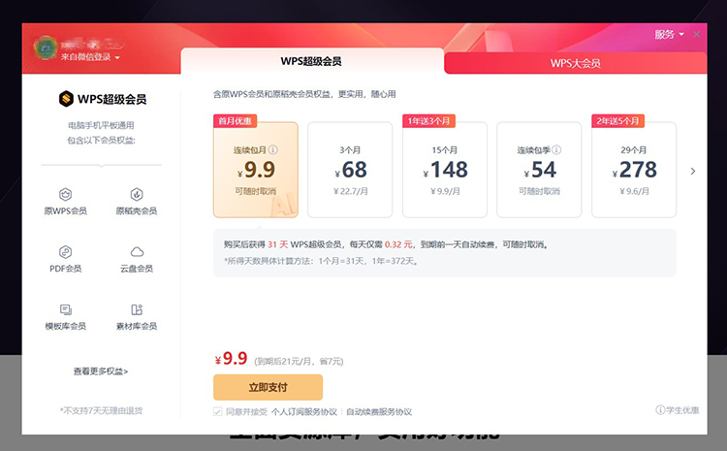Select the 连续包季 ¥54 plan
The height and width of the screenshot is (451, 727).
539,170
